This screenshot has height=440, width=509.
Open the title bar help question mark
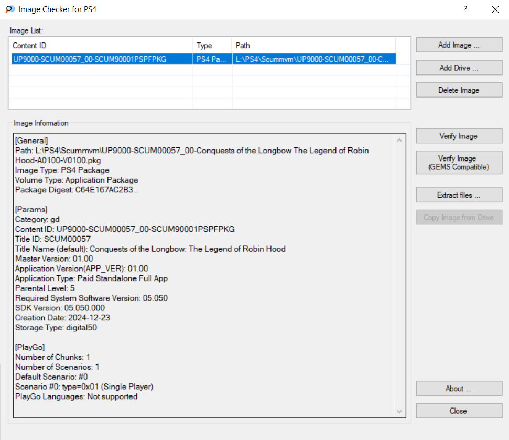pos(465,9)
